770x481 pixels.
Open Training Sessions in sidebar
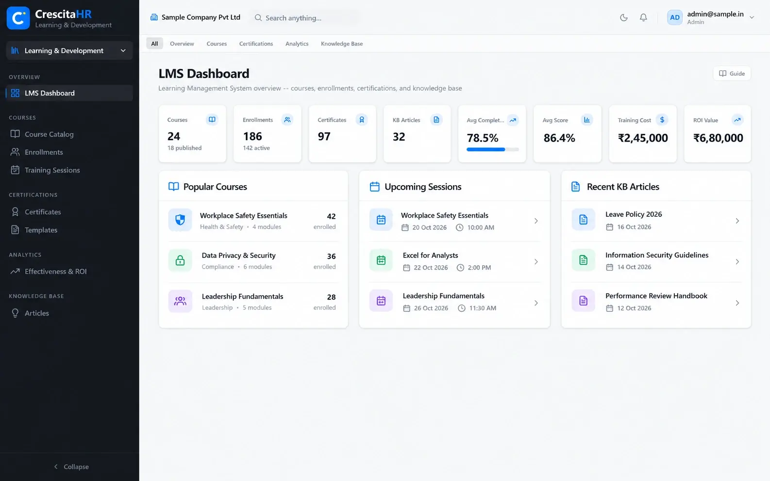pyautogui.click(x=69, y=170)
